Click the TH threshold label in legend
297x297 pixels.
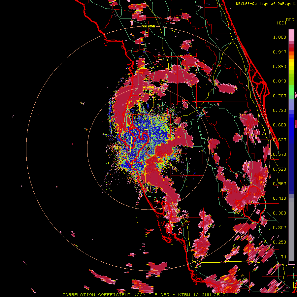tap(283, 257)
